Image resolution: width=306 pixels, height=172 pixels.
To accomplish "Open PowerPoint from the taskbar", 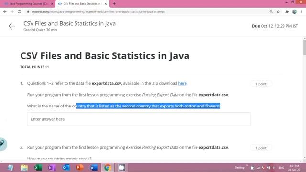I will (80, 168).
